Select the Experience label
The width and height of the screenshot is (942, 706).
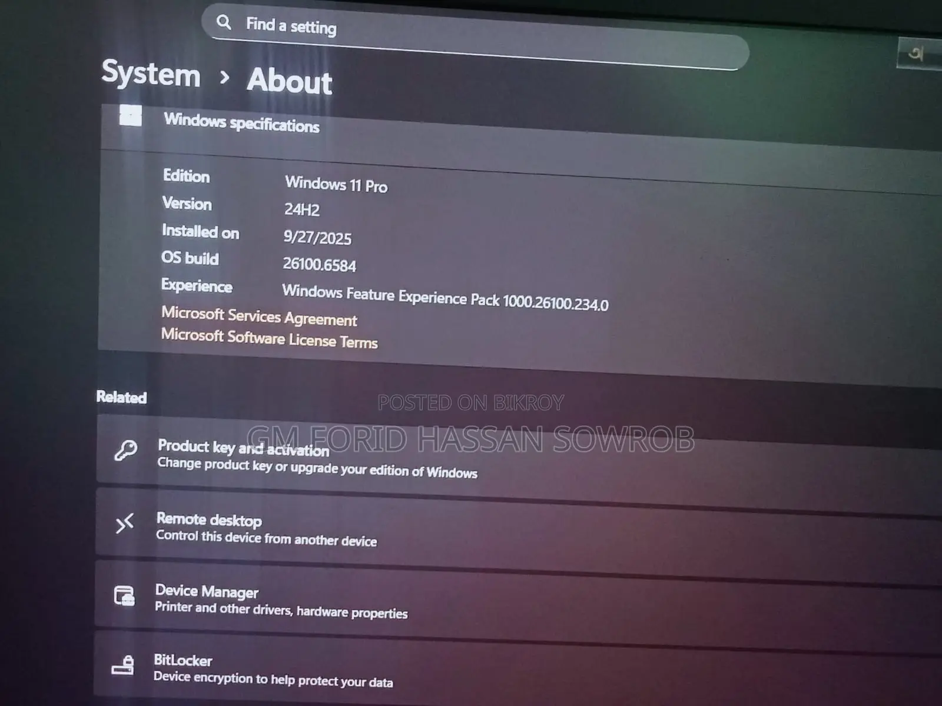[197, 286]
